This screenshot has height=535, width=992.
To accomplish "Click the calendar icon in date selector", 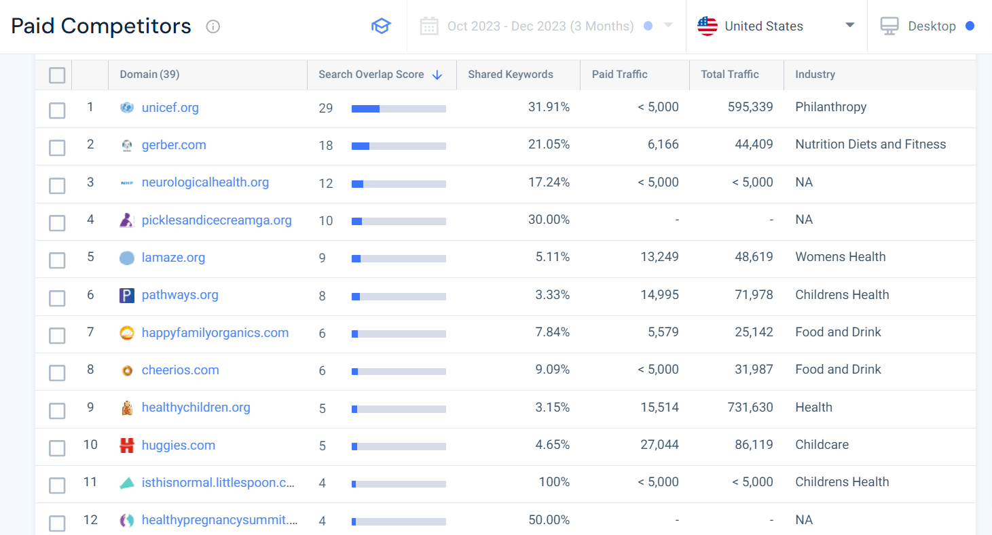I will 429,26.
